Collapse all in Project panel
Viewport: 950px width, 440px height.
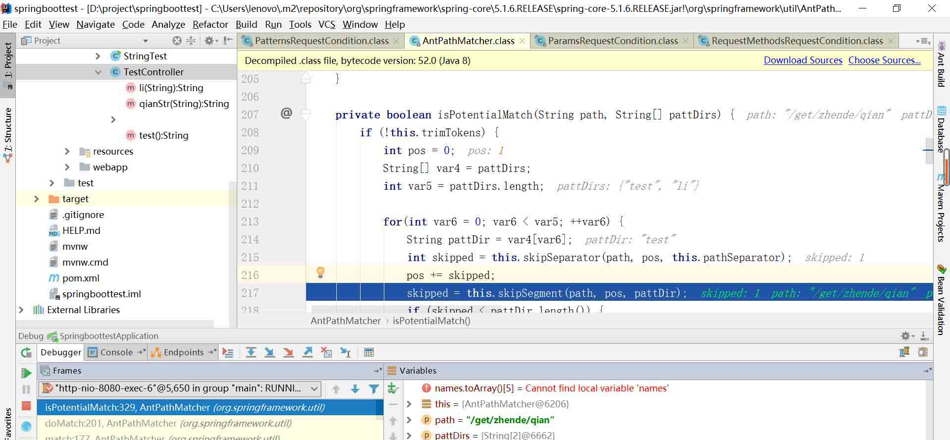click(191, 41)
